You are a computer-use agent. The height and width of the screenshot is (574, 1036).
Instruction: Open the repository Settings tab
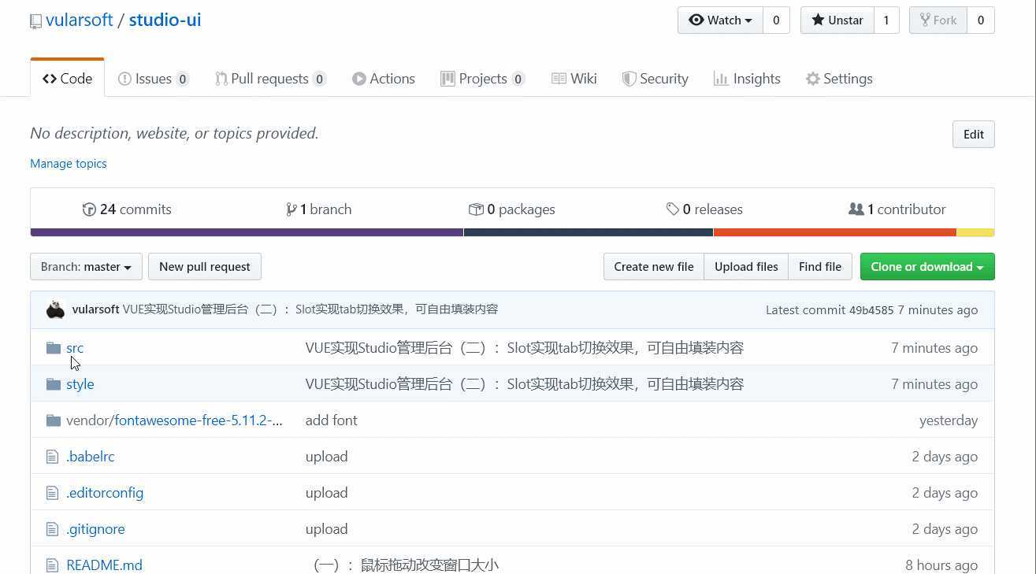click(x=839, y=79)
